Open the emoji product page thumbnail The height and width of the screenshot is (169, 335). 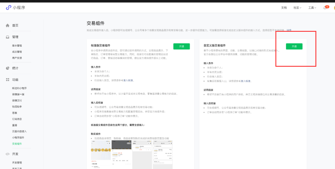pos(101,150)
